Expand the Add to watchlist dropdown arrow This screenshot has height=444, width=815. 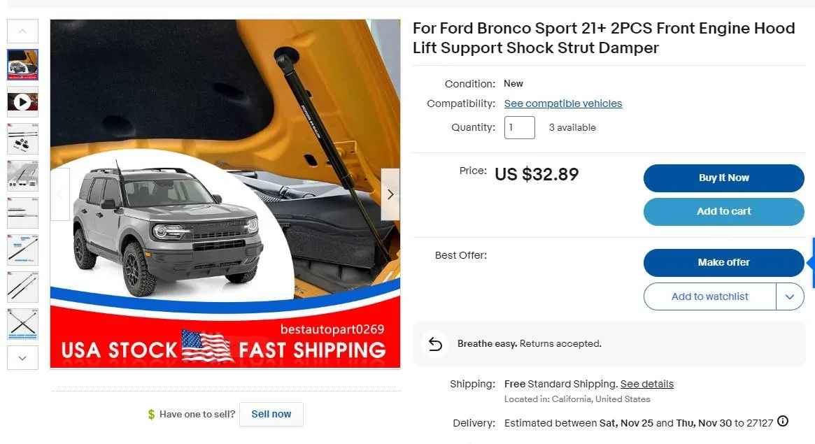791,296
